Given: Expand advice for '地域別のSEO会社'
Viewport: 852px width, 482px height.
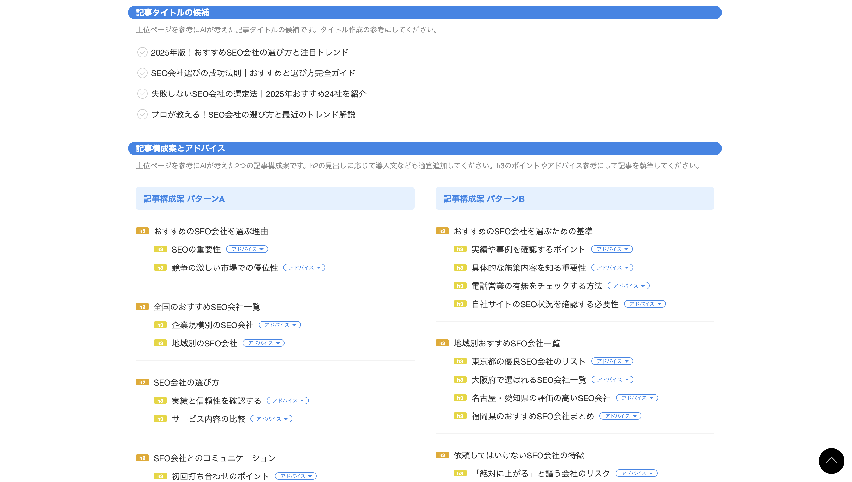Looking at the screenshot, I should tap(264, 343).
